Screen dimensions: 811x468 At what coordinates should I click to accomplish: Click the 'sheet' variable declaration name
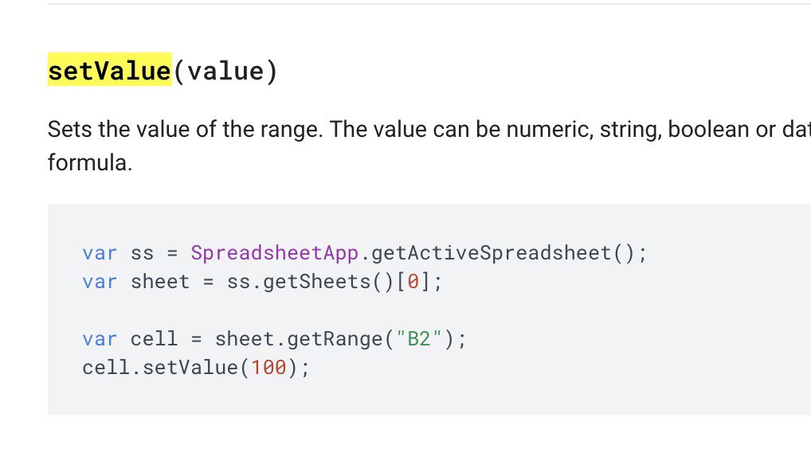[160, 282]
